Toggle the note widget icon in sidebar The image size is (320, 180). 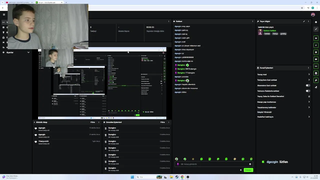point(316,52)
